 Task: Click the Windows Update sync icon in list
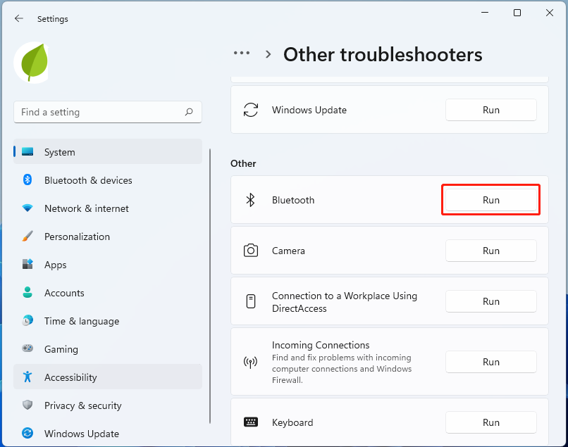(251, 110)
